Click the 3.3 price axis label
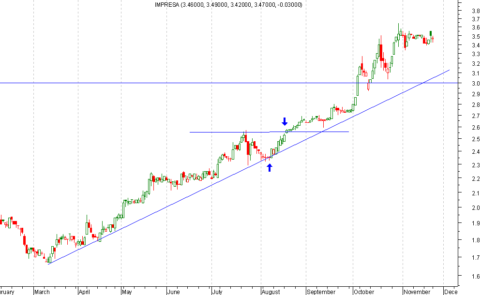This screenshot has height=295, width=481. tap(476, 54)
